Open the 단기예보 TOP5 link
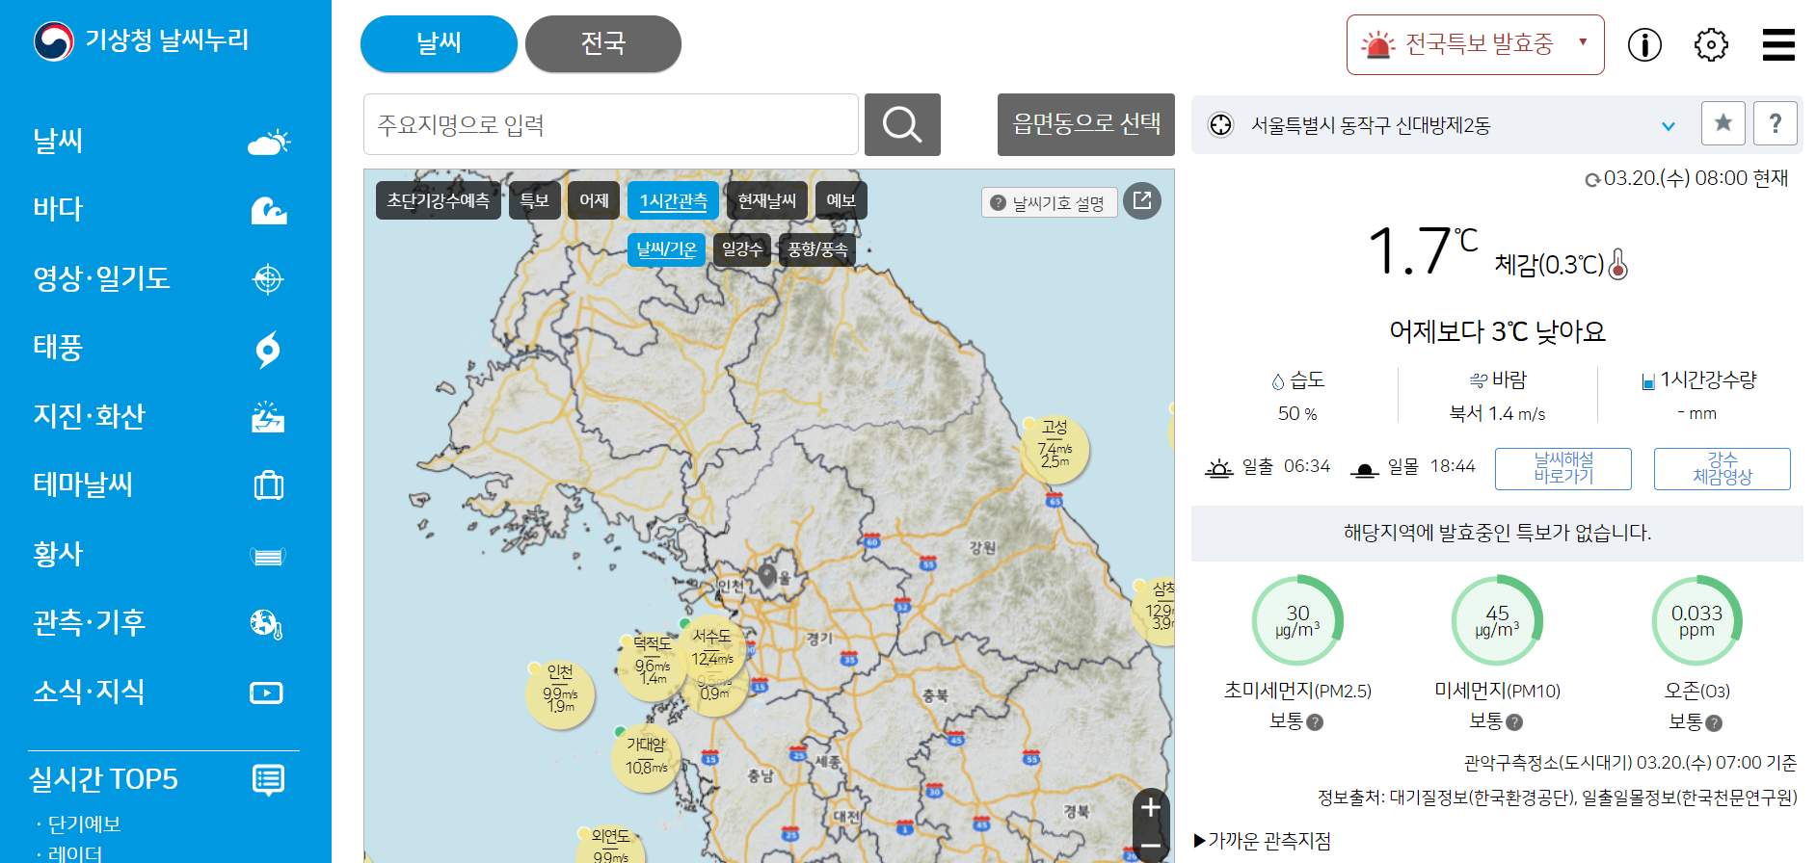 85,824
